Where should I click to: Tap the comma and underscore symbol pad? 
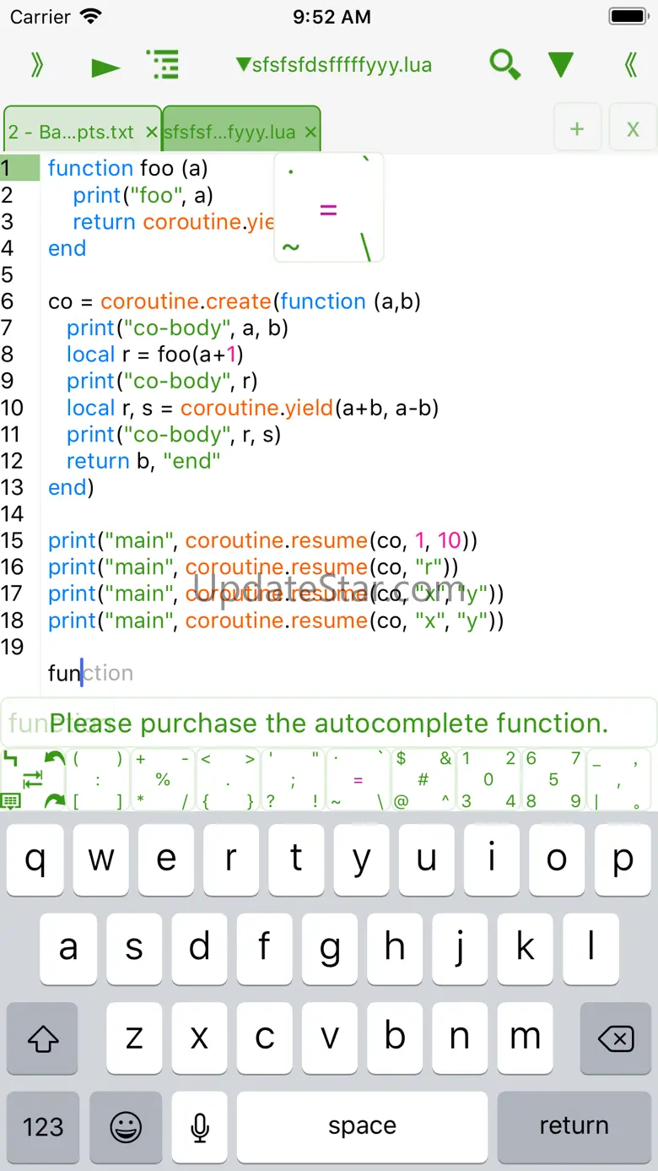point(618,780)
